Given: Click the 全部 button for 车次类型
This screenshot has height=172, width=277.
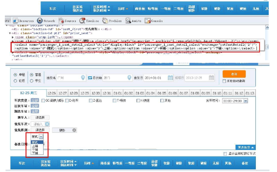Looking at the screenshot, I should pos(35,100).
